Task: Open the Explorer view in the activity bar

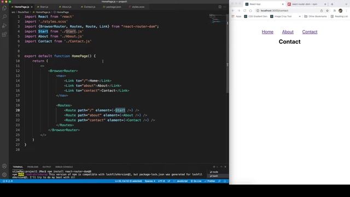Action: click(x=4, y=8)
